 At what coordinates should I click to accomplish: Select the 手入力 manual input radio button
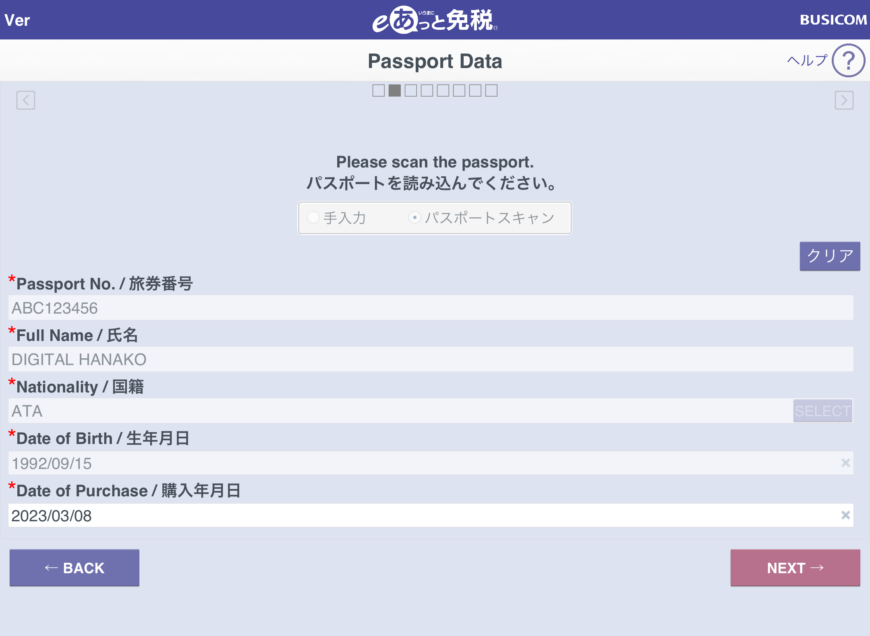click(x=313, y=217)
